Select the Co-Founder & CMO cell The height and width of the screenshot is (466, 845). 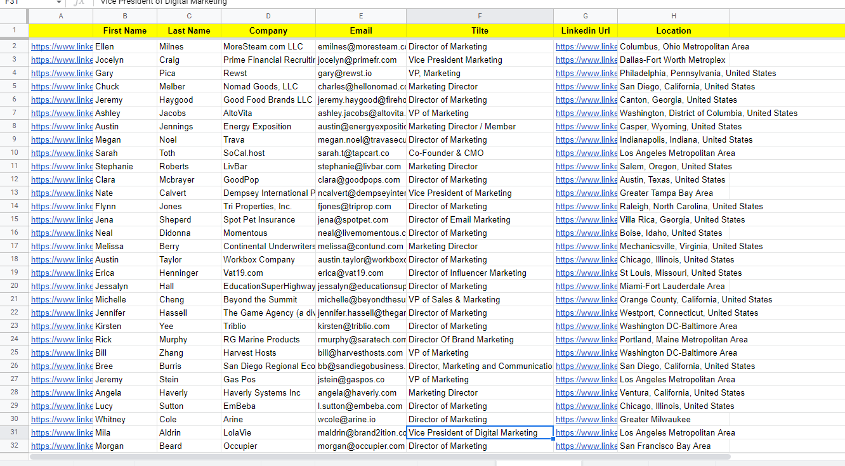[x=480, y=153]
